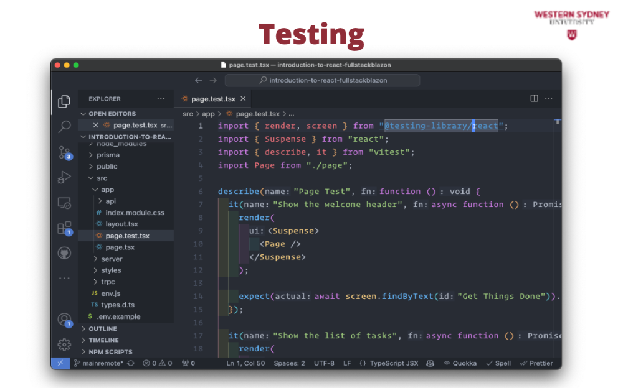Click the Accounts icon
The height and width of the screenshot is (388, 623).
point(64,320)
